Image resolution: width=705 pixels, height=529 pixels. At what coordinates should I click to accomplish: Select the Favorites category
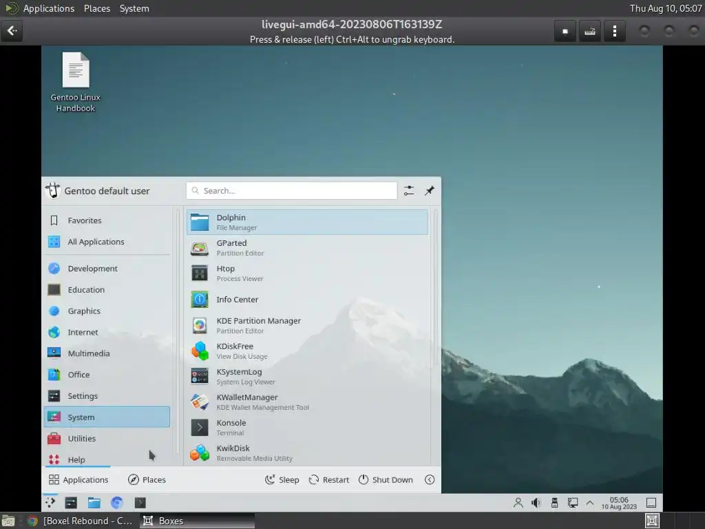point(107,220)
